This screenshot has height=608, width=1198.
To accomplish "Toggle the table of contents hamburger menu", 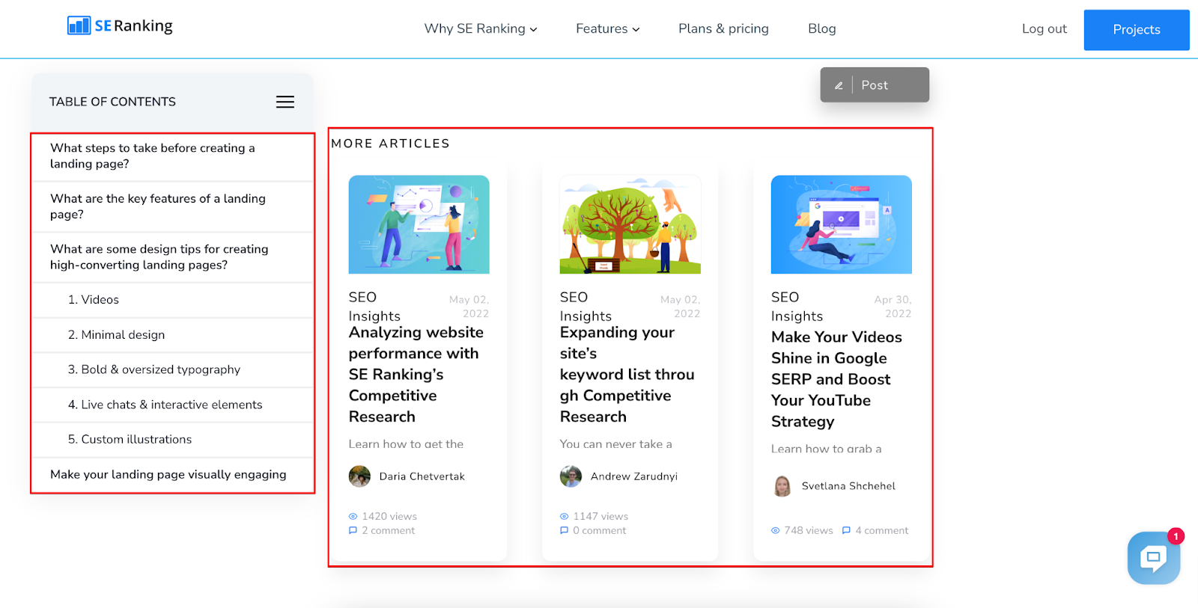I will 285,102.
